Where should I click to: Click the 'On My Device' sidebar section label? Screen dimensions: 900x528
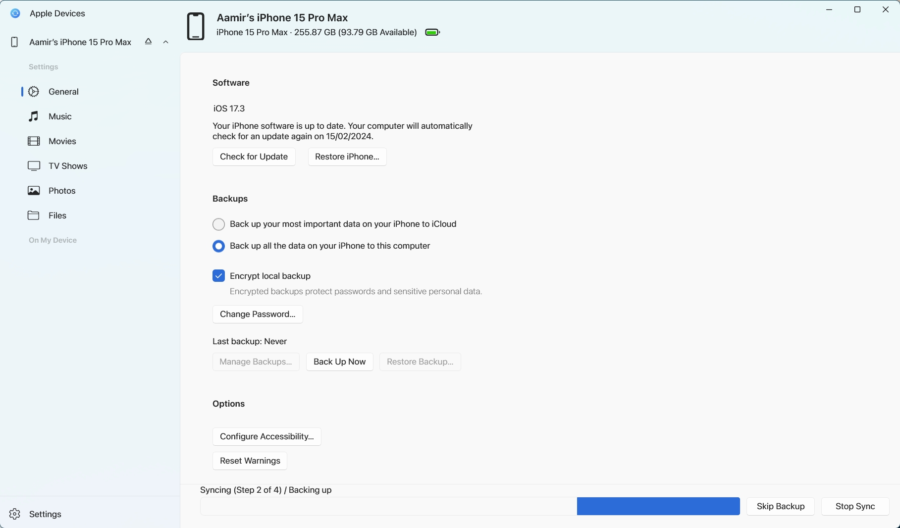(53, 240)
